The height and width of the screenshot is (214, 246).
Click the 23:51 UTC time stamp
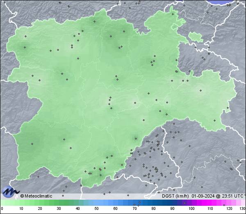(232, 196)
